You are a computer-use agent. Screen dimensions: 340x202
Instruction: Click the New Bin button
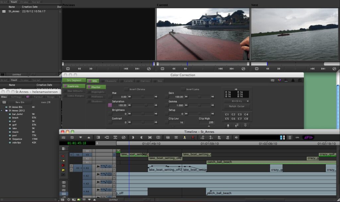click(20, 102)
